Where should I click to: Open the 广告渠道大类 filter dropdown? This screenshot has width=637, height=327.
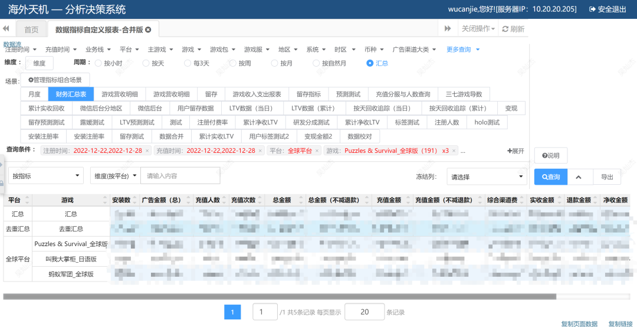tap(415, 50)
